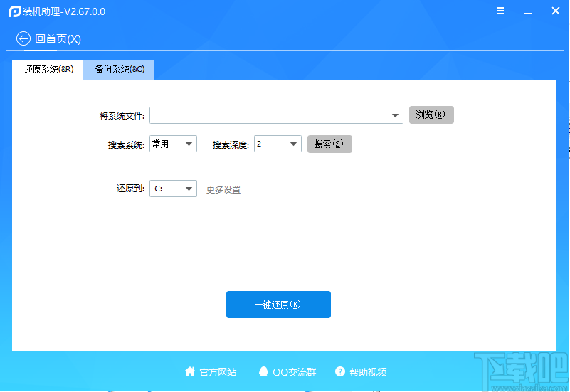This screenshot has width=570, height=392.
Task: Click the 搜索(S) button
Action: 329,144
